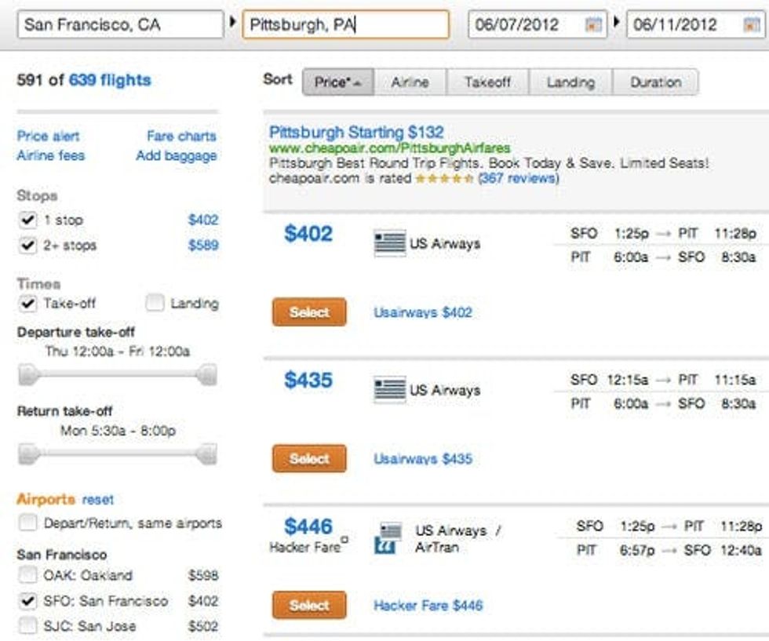The height and width of the screenshot is (641, 769).
Task: Check the OAK: Oakland airport box
Action: (x=28, y=575)
